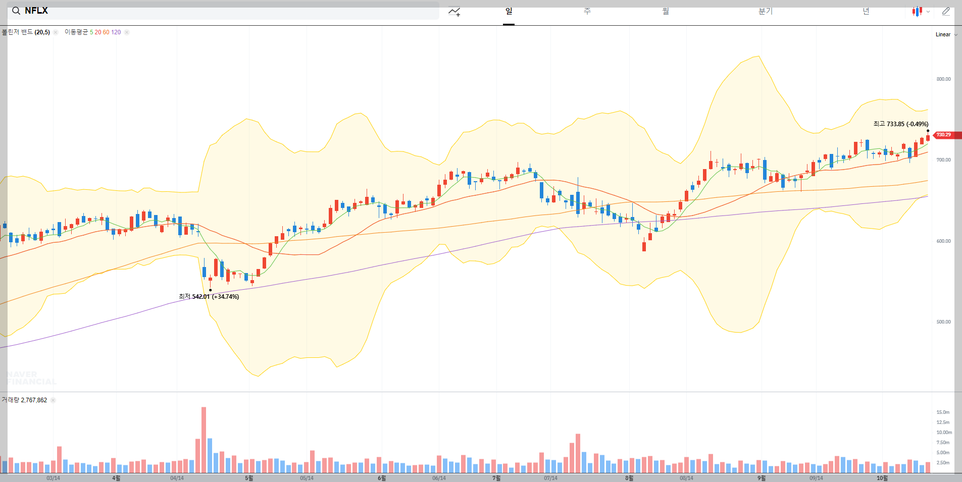Click the 2.50m volume axis label
This screenshot has height=482, width=962.
(x=943, y=463)
